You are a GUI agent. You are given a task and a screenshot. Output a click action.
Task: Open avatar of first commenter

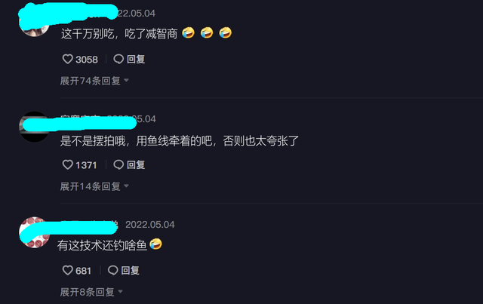(35, 22)
